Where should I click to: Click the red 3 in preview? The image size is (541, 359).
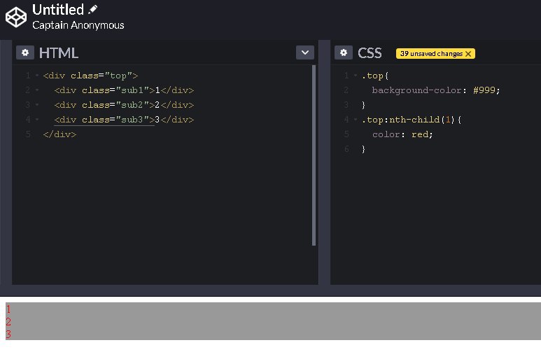[8, 334]
